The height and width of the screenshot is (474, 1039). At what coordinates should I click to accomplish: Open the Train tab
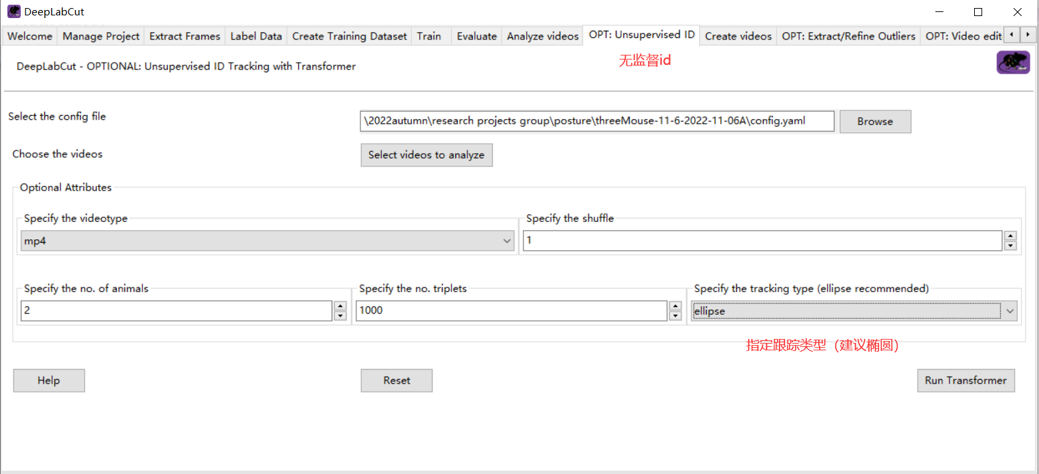pos(429,36)
